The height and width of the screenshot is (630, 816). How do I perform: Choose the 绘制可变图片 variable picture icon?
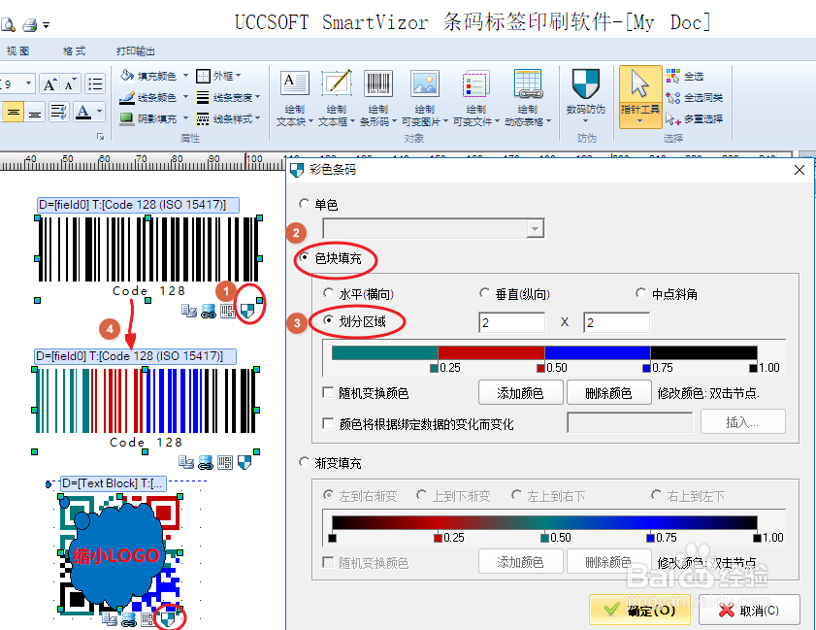(425, 83)
